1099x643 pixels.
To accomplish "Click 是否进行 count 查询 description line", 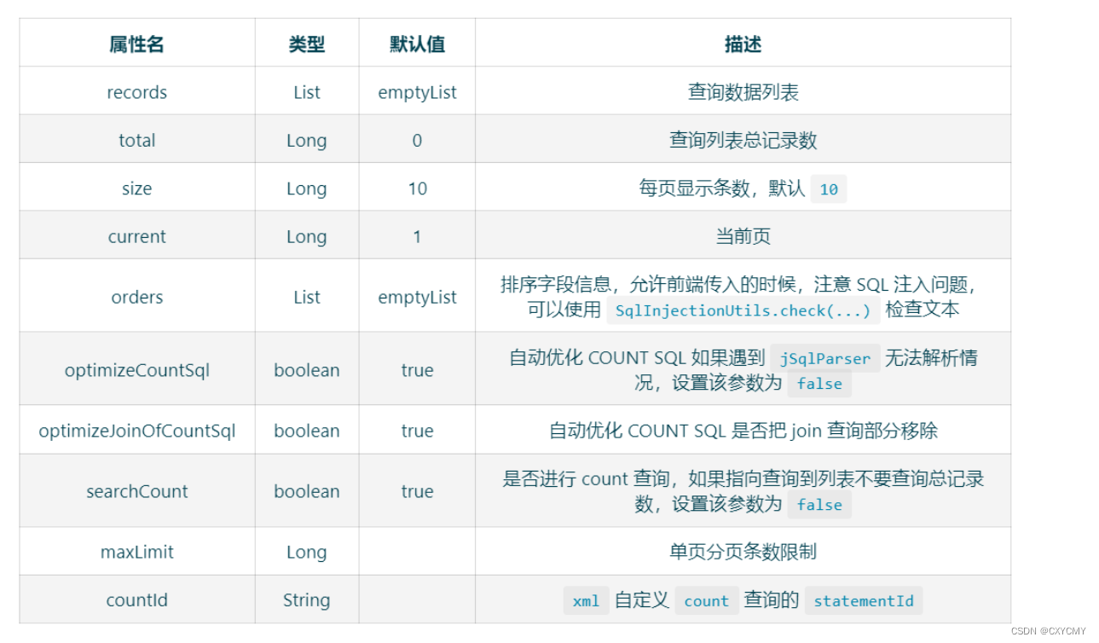I will (x=743, y=478).
